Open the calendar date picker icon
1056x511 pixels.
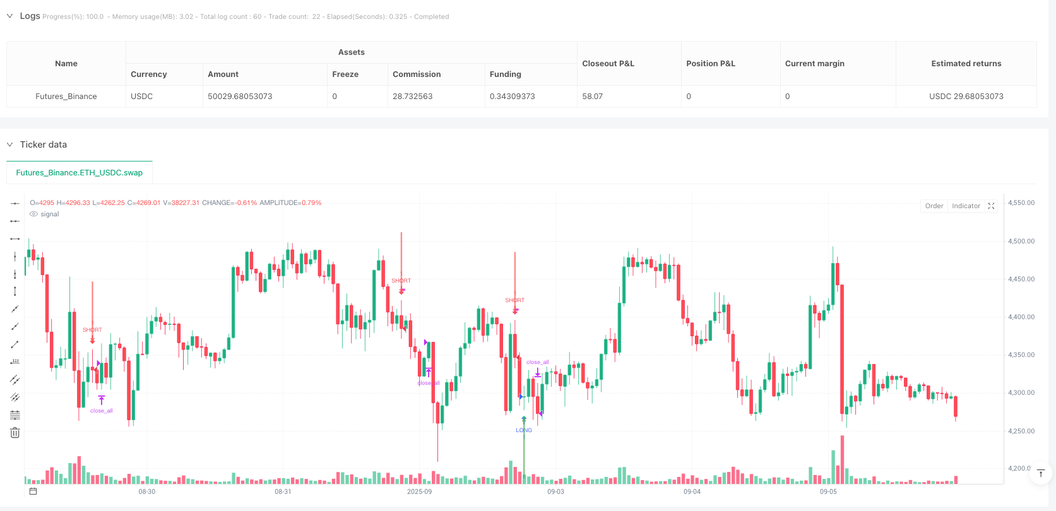33,491
